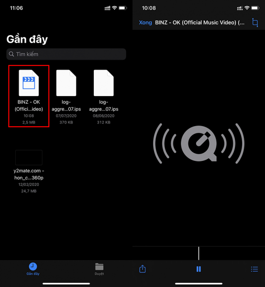Click the playback position marker on timeline

coord(199,254)
